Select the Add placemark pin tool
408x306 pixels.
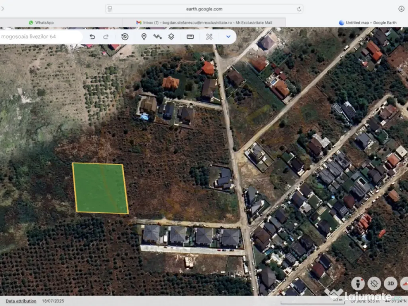pos(144,37)
